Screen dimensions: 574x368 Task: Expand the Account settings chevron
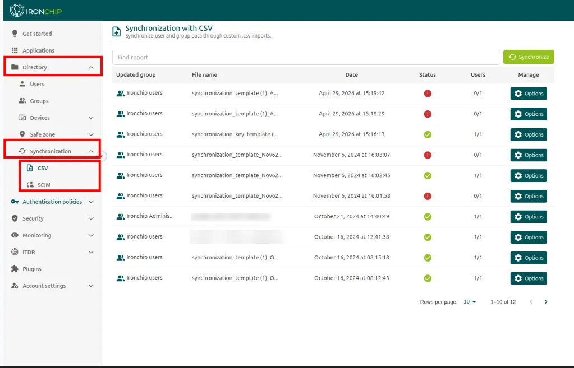coord(91,286)
